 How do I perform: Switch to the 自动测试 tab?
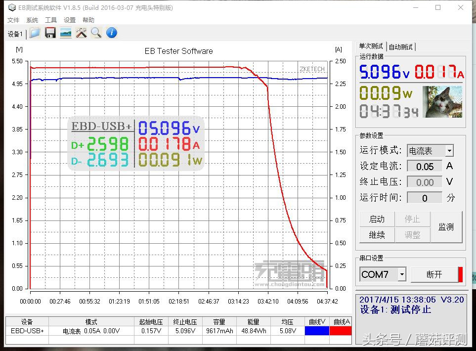coord(401,47)
